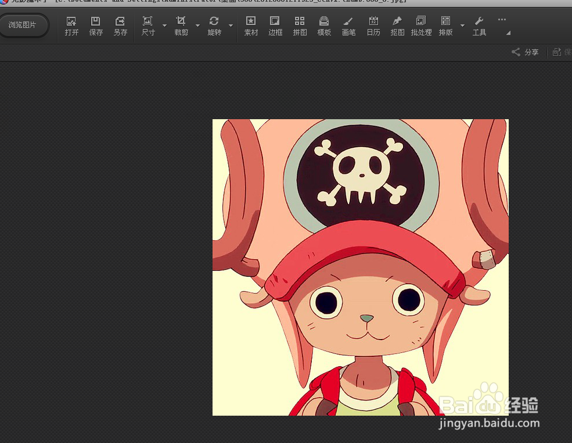Click the 另存 save-as icon
572x443 pixels.
(120, 26)
